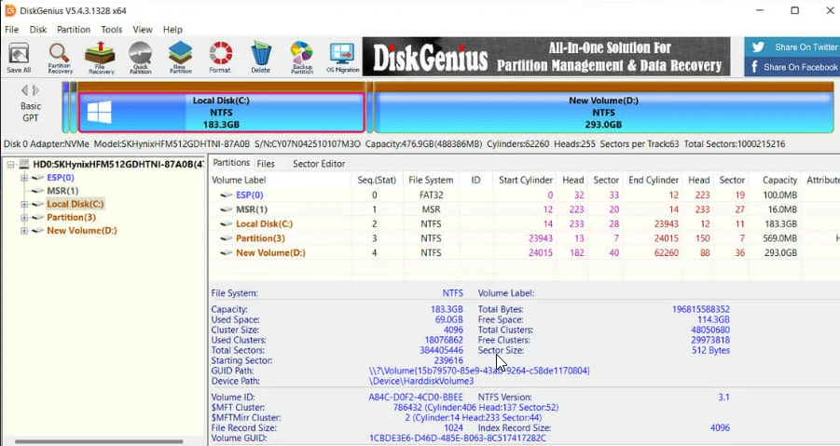Click ESP(0) row label in partition table

point(250,196)
